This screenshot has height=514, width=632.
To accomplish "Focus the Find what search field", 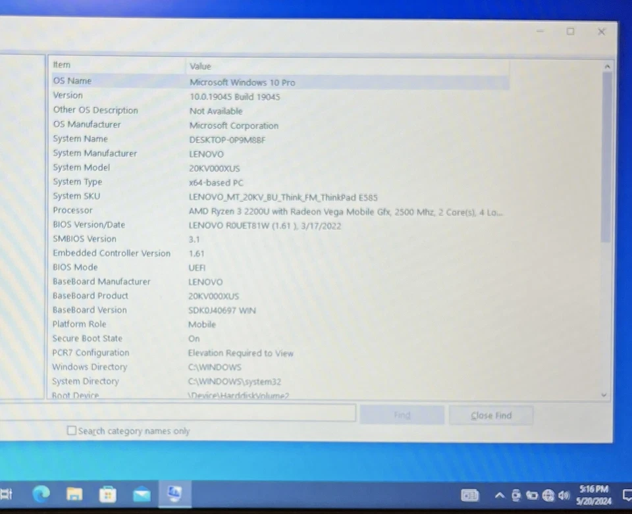I will 177,413.
